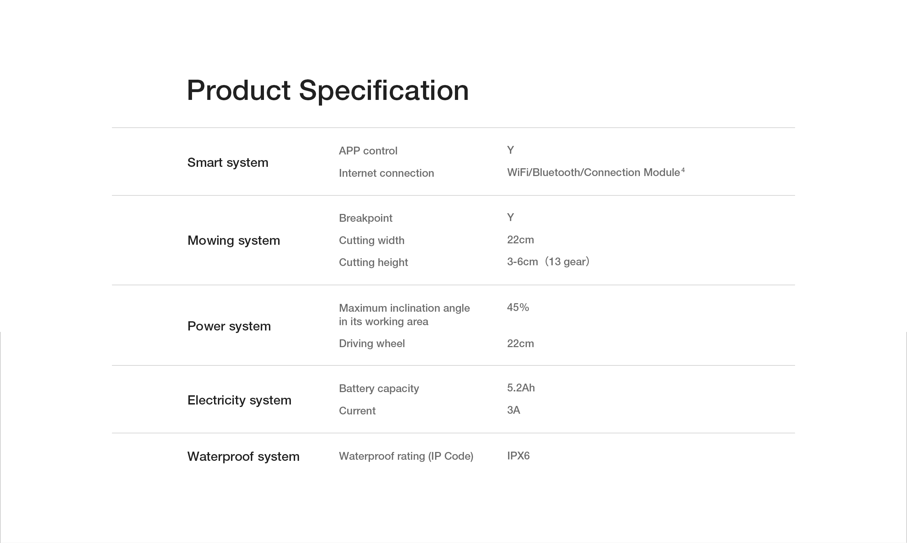Select the 3-6cm (13 gear) value
This screenshot has width=907, height=543.
pos(548,262)
